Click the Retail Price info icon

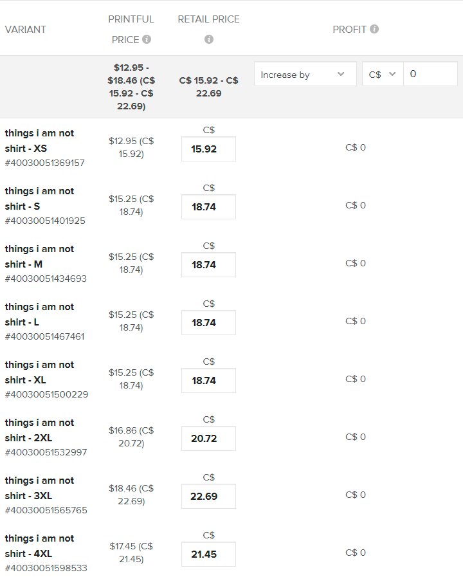[x=209, y=39]
